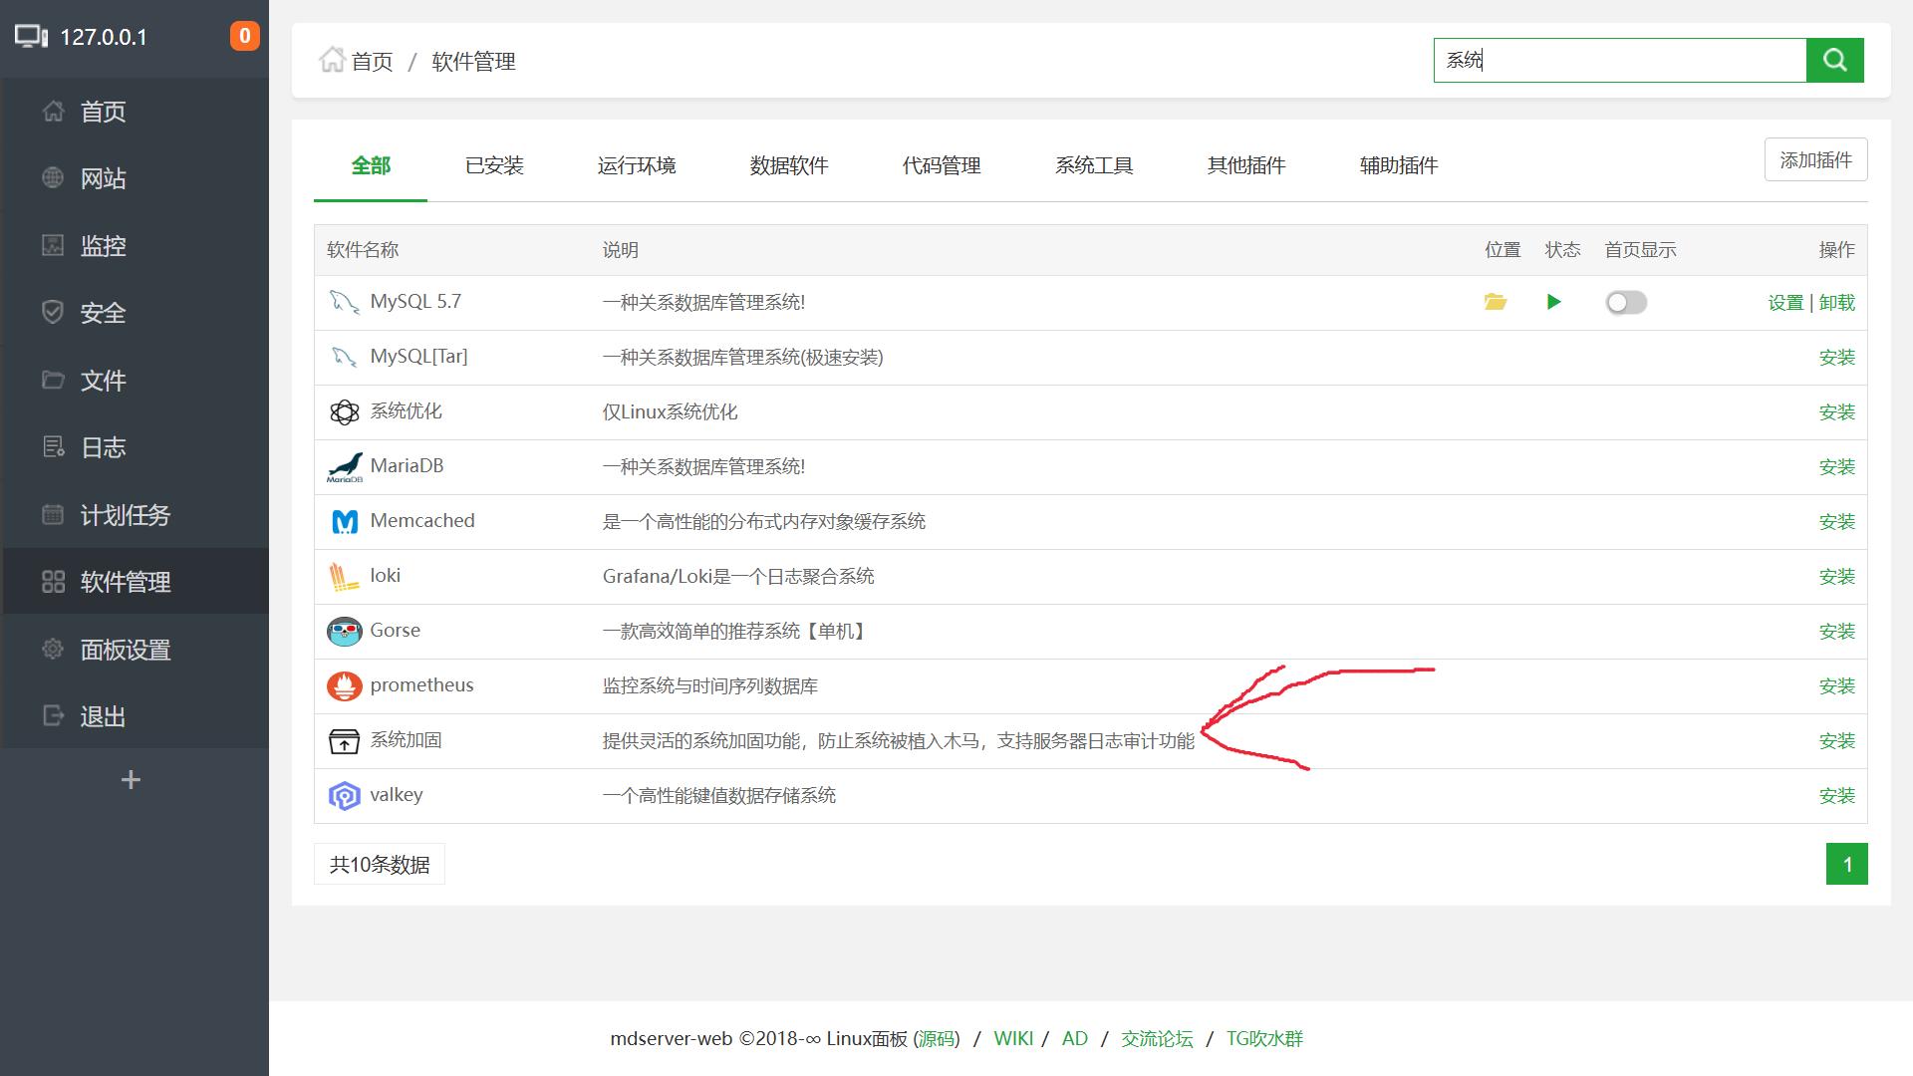Open the 日志 sidebar panel
1913x1076 pixels.
click(x=103, y=447)
